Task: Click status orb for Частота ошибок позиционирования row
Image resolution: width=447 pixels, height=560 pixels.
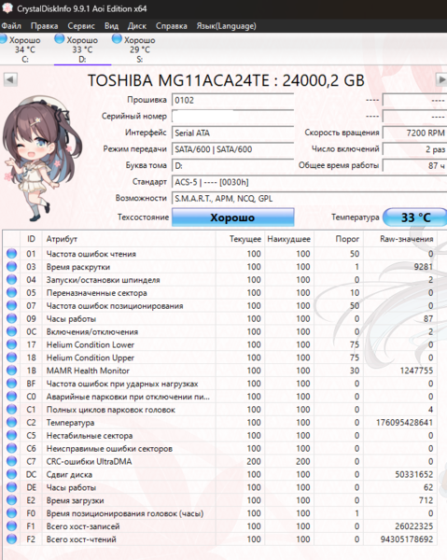Action: 12,305
